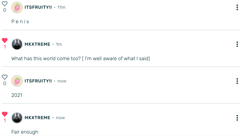Open strawberry avatar on the "P e n i s" comment
241x136 pixels.
(17, 8)
